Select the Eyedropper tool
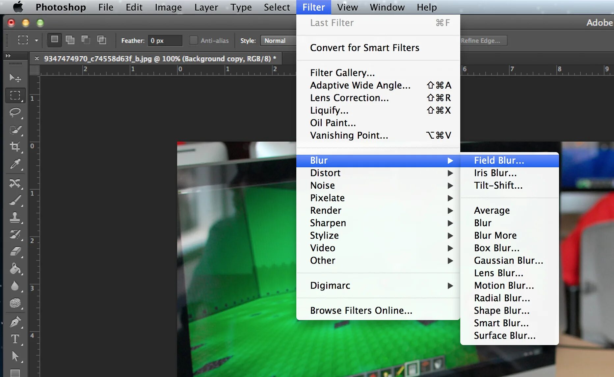Viewport: 614px width, 377px height. tap(15, 164)
